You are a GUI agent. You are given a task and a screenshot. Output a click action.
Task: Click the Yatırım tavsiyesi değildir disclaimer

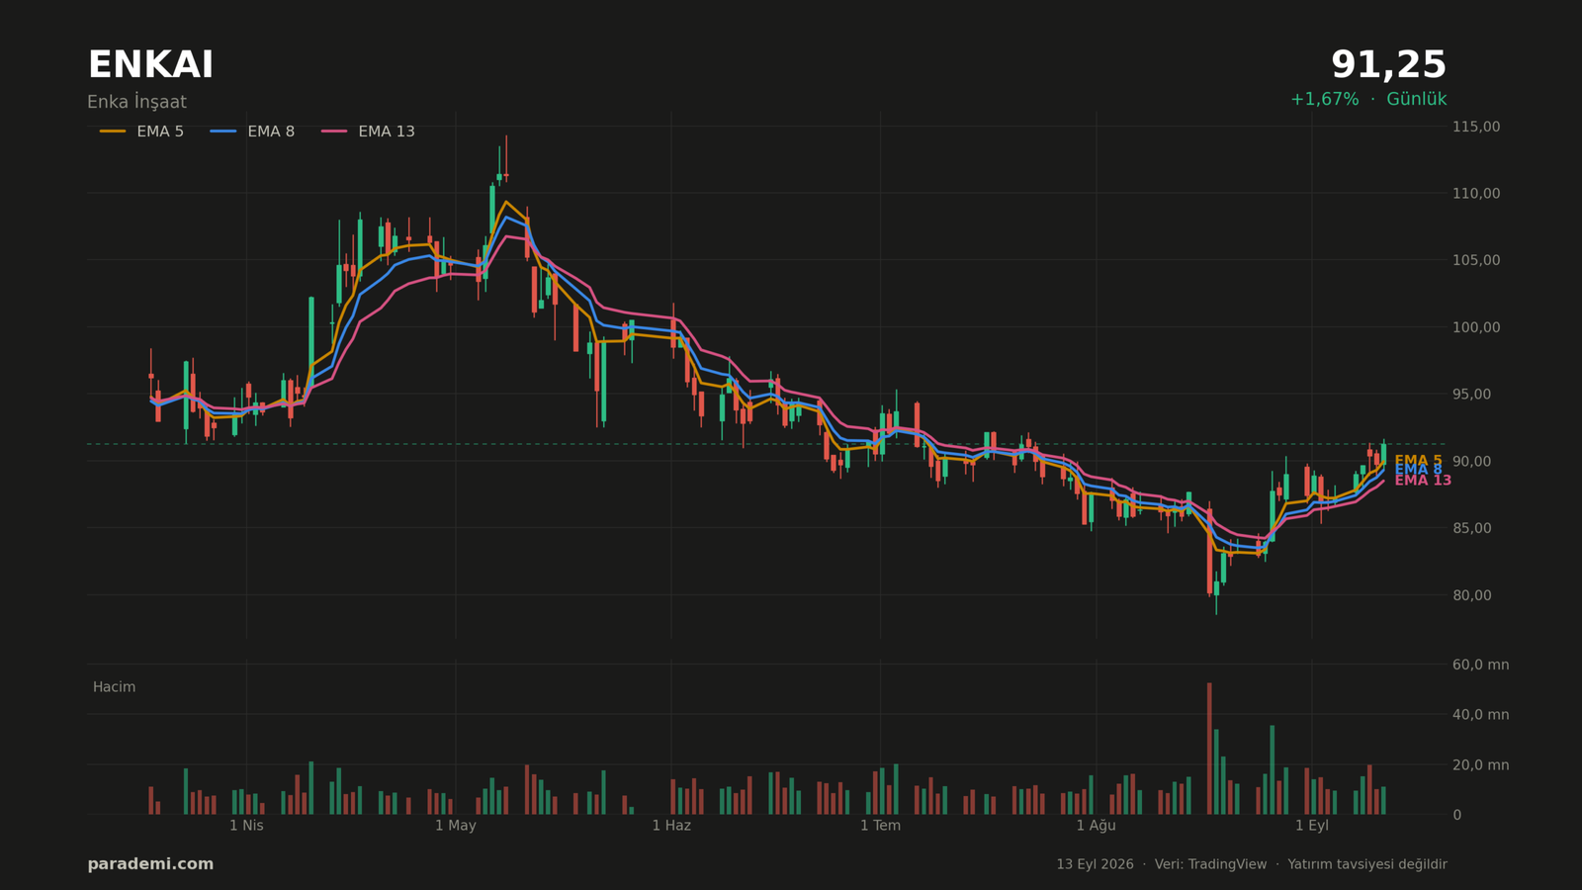point(1366,864)
